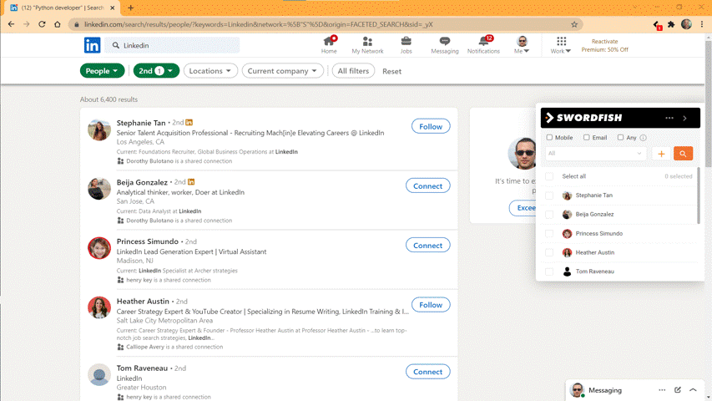Open Heather Austin's profile name link
This screenshot has height=401, width=712.
point(143,301)
